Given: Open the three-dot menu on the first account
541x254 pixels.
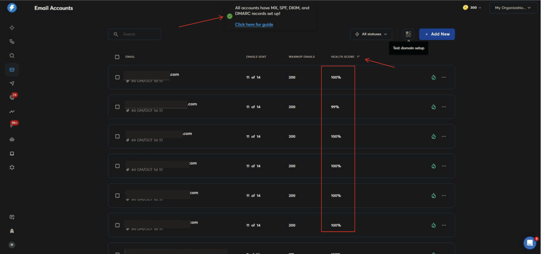Looking at the screenshot, I should (x=444, y=77).
